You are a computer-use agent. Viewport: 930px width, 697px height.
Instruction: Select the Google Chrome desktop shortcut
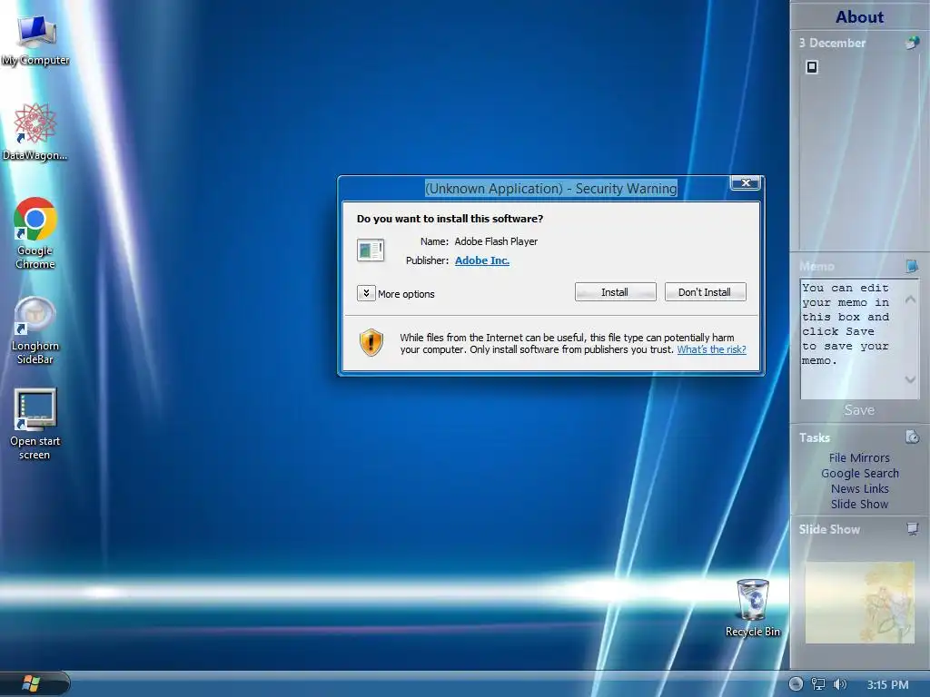pos(35,233)
